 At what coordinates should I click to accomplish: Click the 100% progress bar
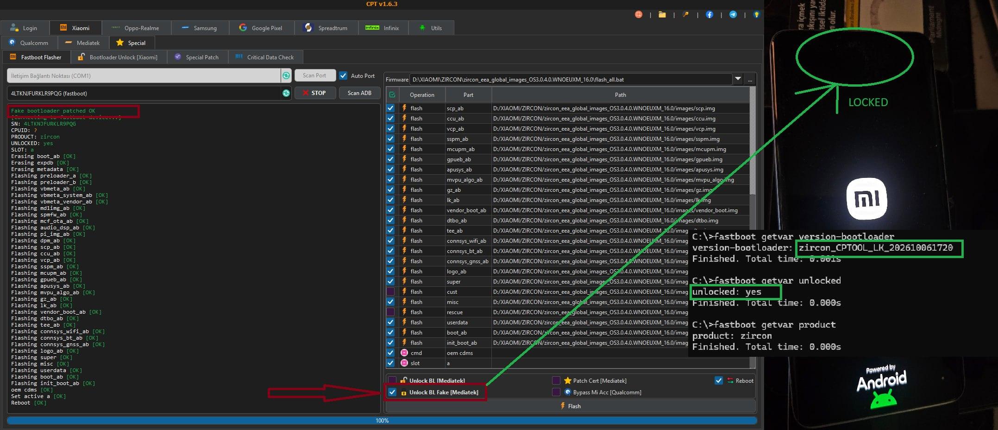point(382,420)
